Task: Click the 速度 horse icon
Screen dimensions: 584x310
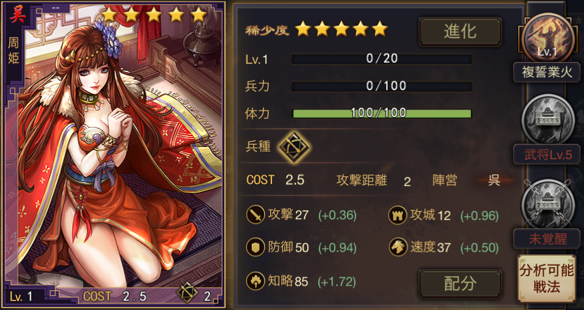Action: [x=397, y=247]
